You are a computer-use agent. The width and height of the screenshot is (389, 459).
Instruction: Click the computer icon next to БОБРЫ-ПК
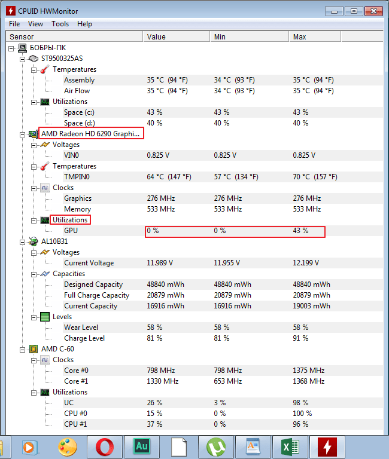23,48
